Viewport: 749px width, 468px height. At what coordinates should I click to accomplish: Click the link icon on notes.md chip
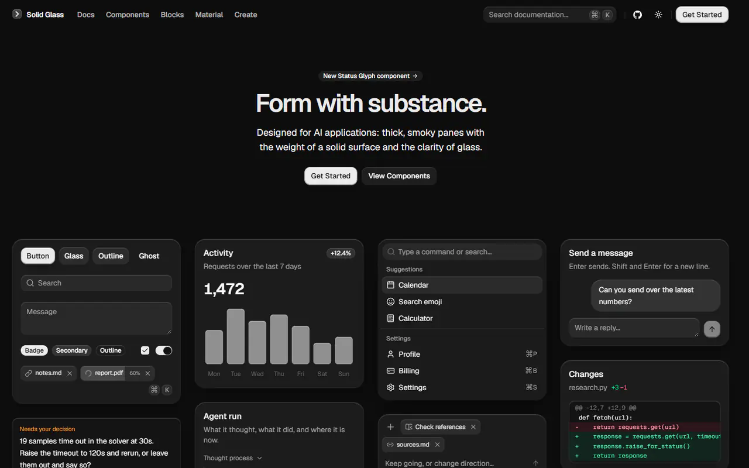[29, 373]
